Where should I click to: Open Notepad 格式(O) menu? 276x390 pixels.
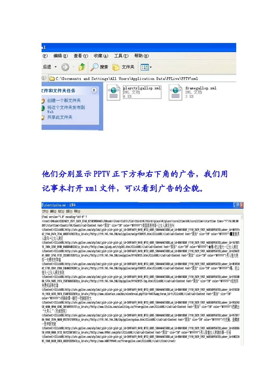point(61,211)
